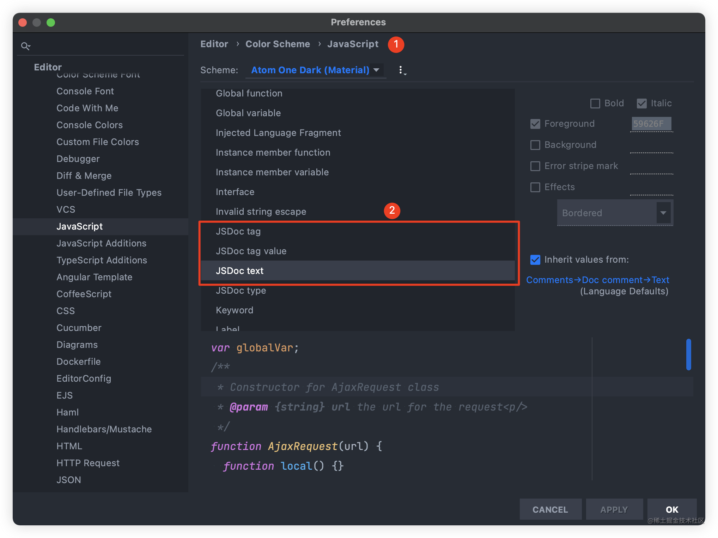Click the green zoom window button
The width and height of the screenshot is (718, 538).
51,23
